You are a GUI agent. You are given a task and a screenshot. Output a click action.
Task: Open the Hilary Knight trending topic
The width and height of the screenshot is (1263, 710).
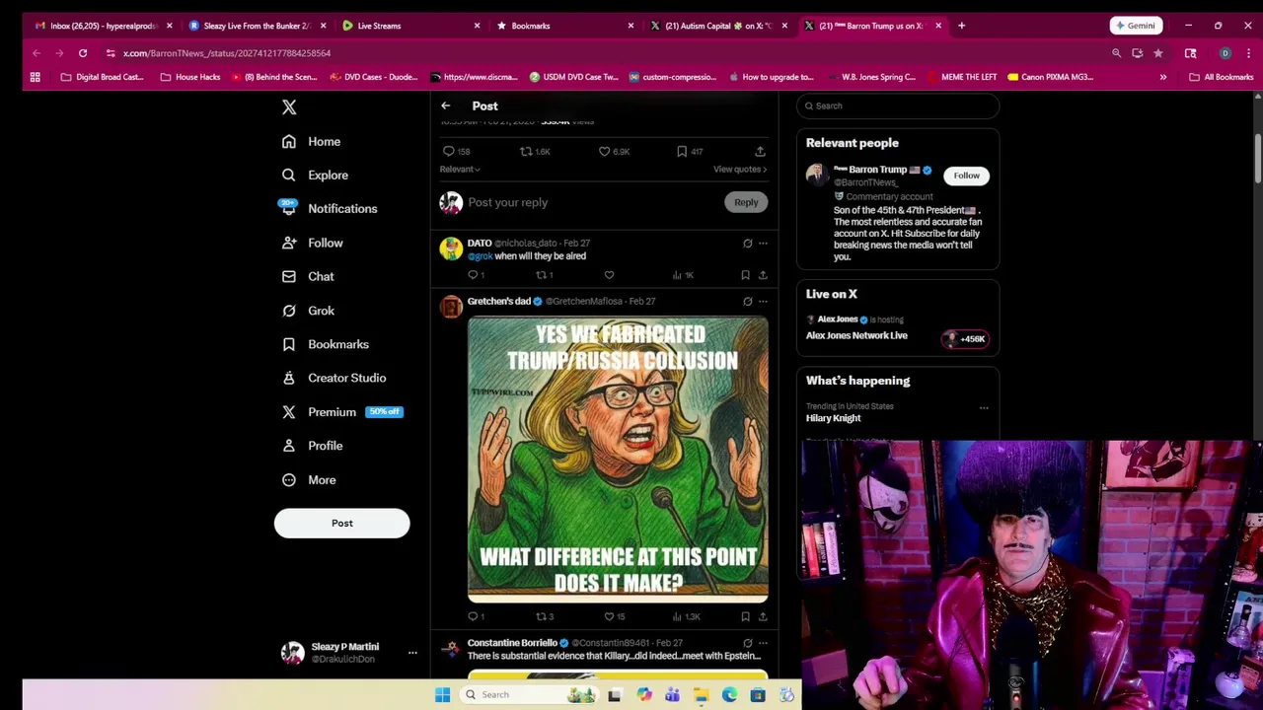(834, 418)
